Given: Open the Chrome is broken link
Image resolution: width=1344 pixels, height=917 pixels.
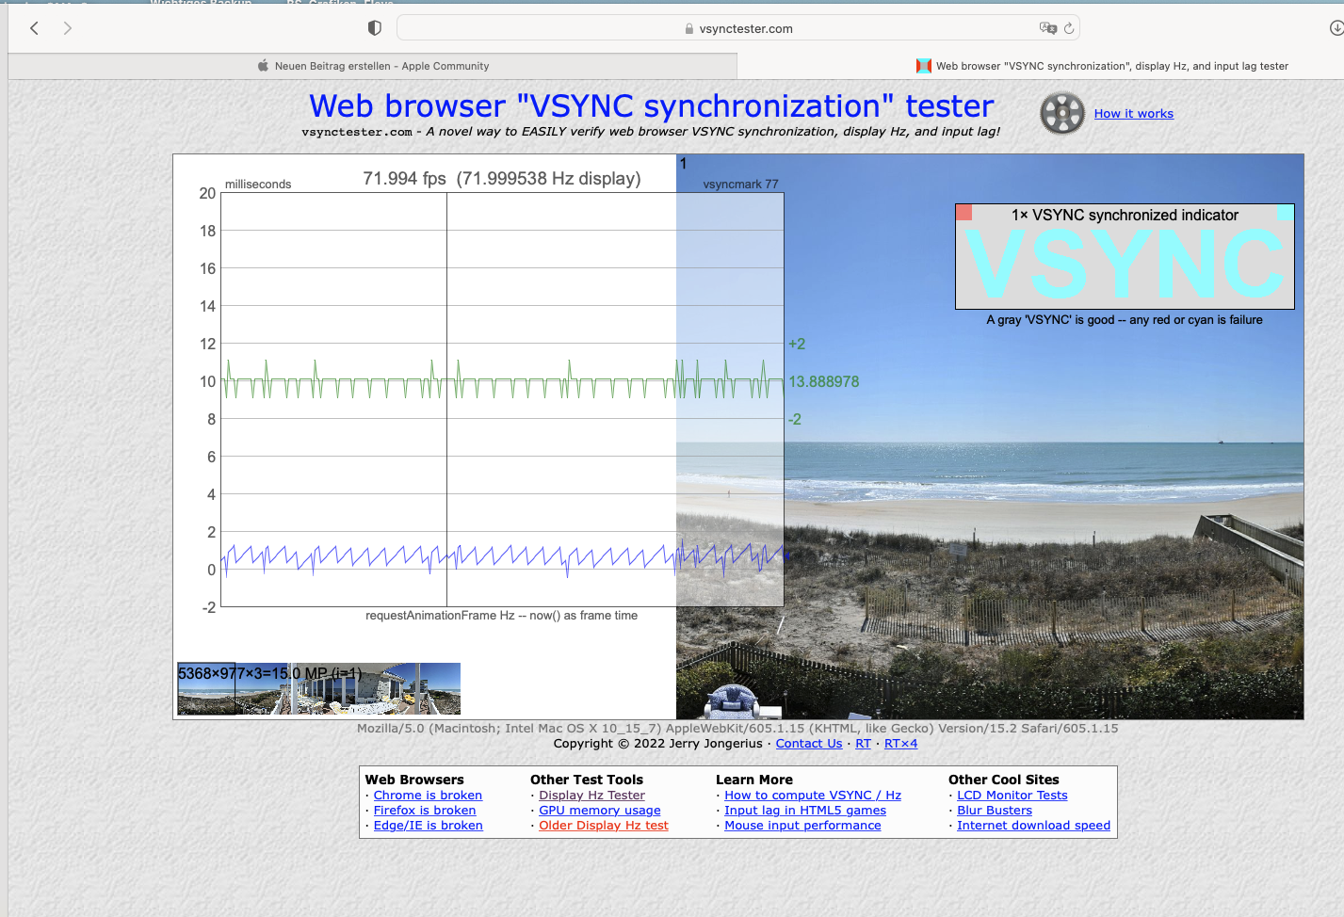Looking at the screenshot, I should coord(428,796).
